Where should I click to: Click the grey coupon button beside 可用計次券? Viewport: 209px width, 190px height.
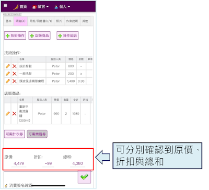point(37,134)
